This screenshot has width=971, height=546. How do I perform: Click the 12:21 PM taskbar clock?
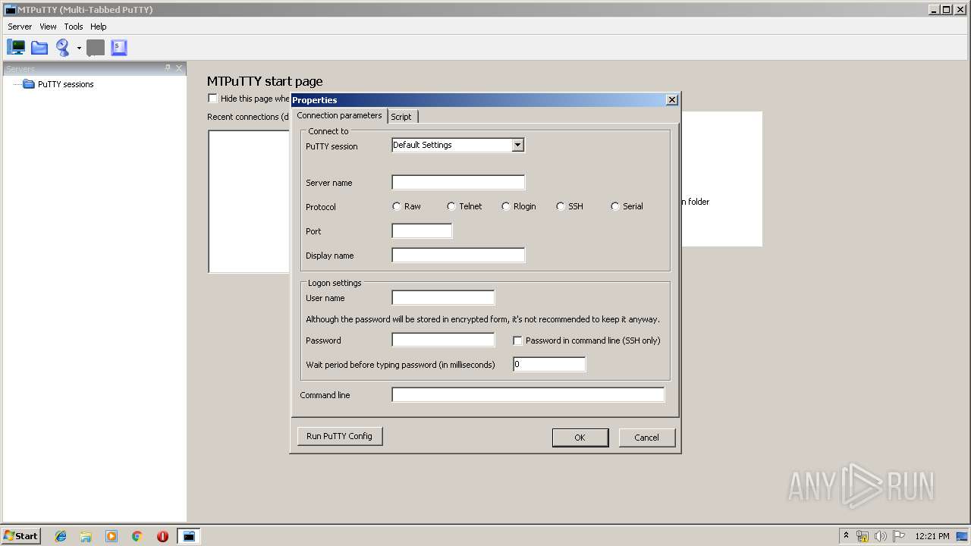click(x=932, y=536)
